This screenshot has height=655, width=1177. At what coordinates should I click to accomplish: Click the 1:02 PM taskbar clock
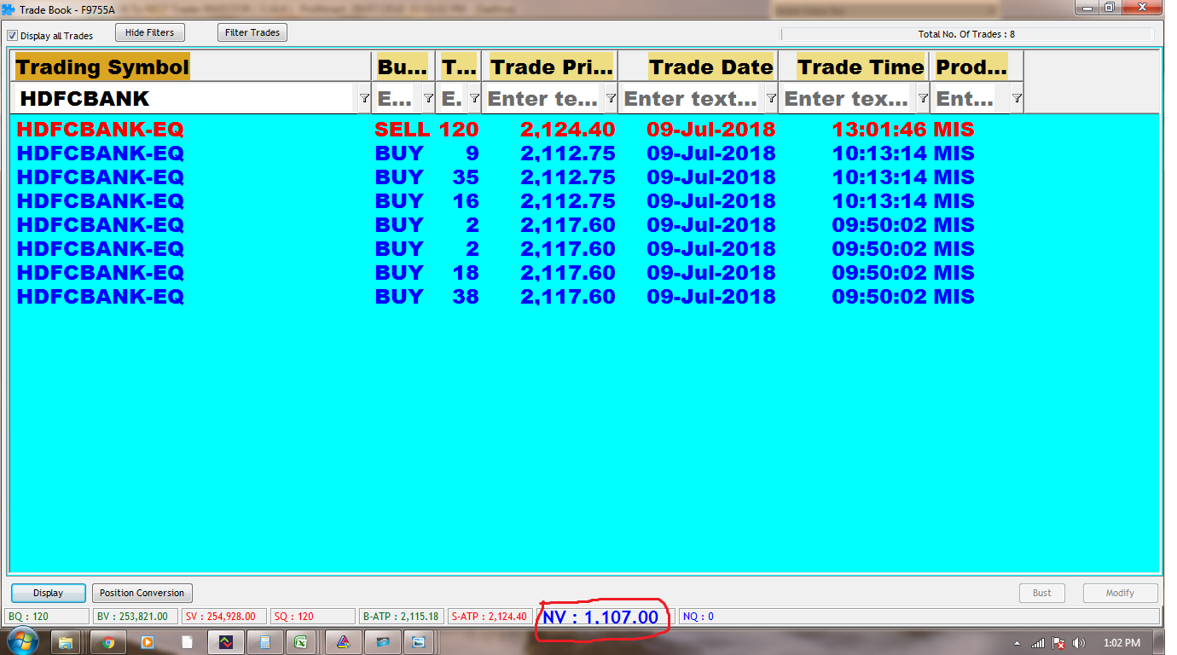point(1122,643)
